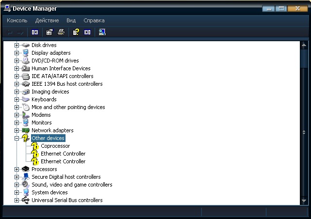Click the Imaging devices camera icon

click(x=26, y=92)
